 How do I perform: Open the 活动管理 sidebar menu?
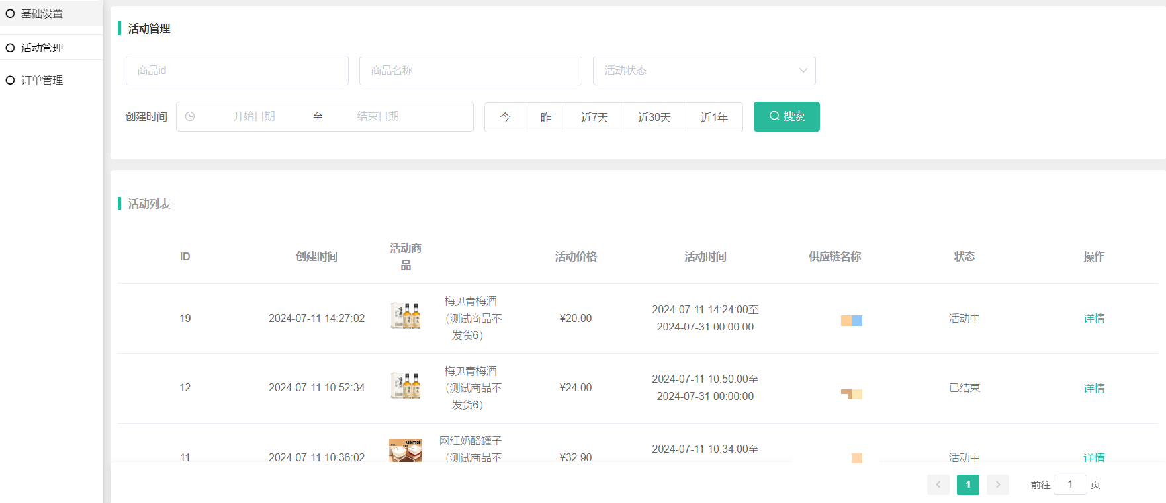pos(42,48)
